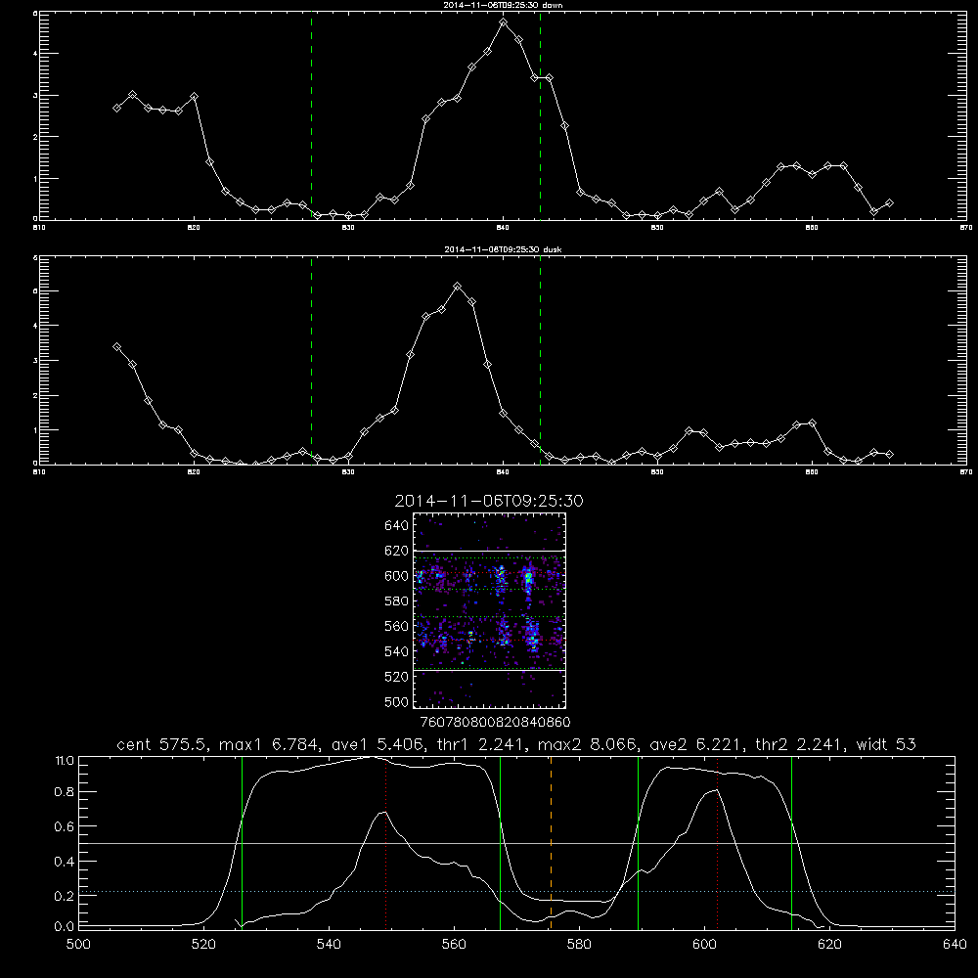Viewport: 978px width, 978px height.
Task: Click bottom plot y-axis label 0.6
Action: coord(65,826)
